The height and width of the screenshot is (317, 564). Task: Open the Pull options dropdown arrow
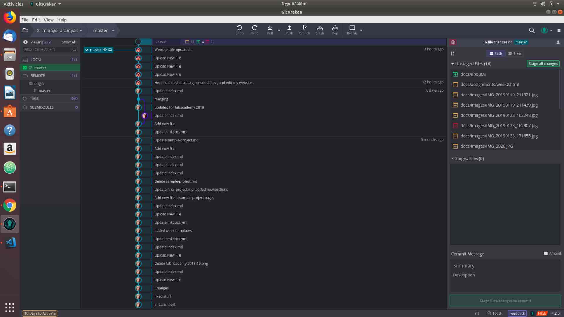pyautogui.click(x=279, y=31)
